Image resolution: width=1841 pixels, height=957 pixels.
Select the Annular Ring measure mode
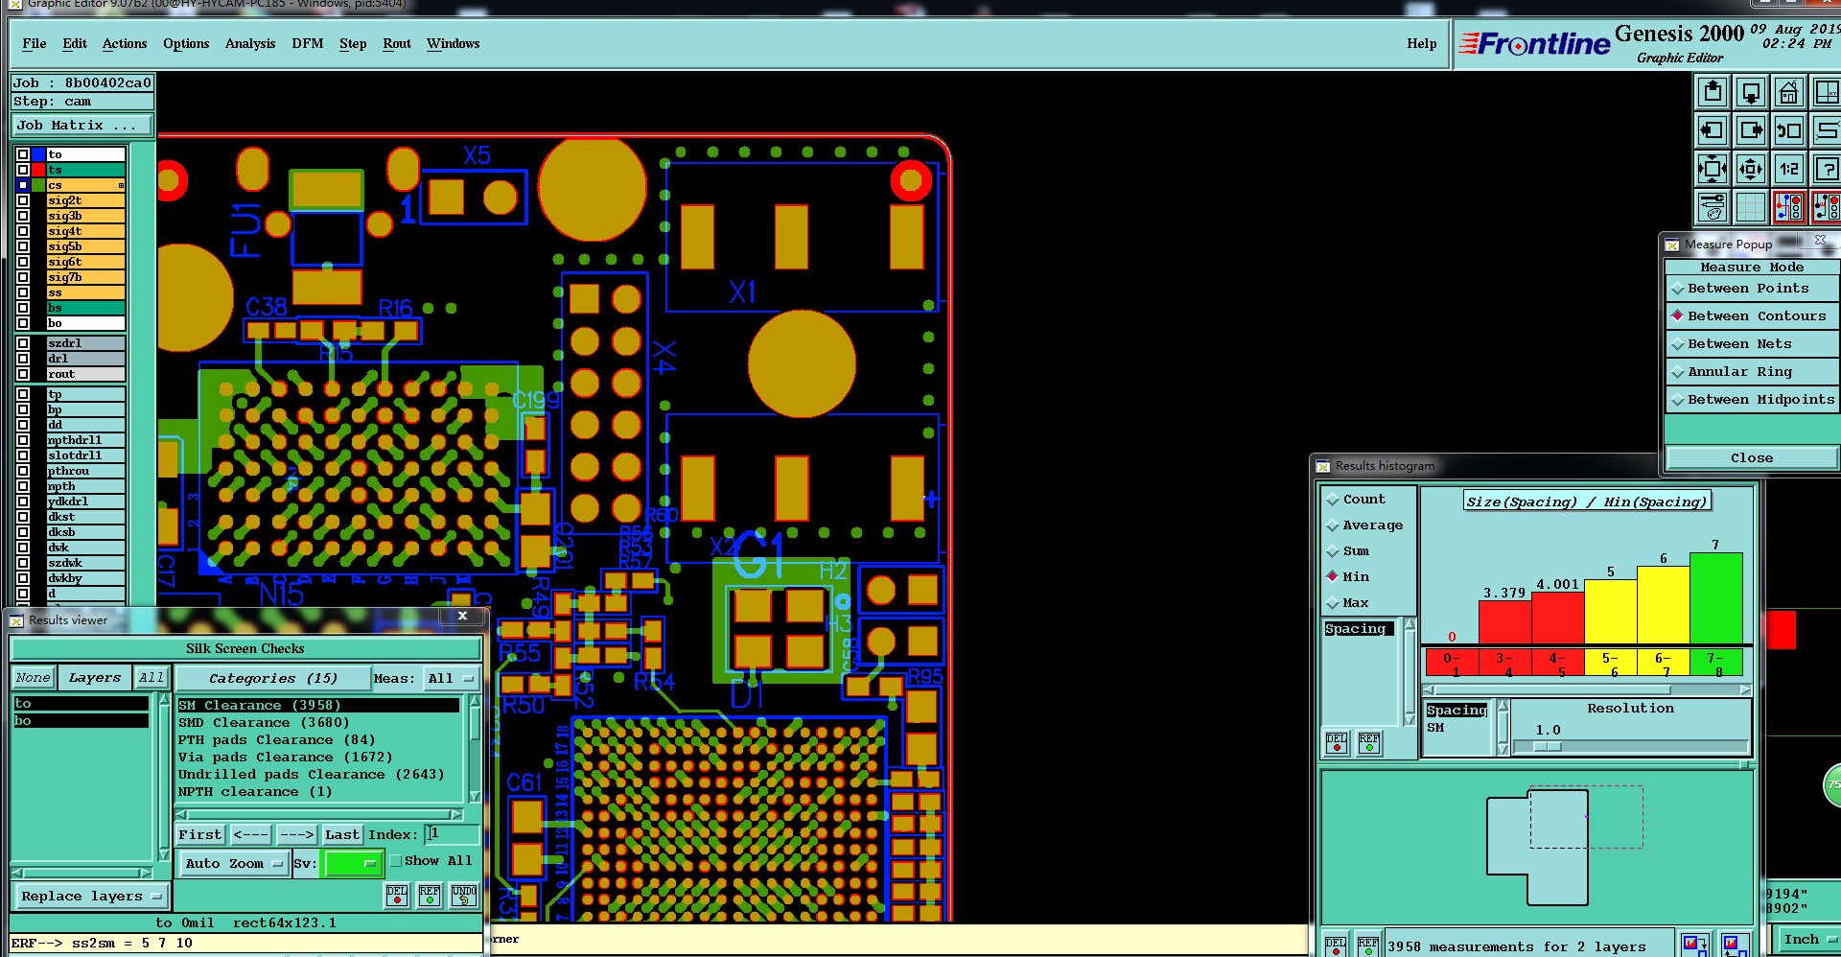1752,372
